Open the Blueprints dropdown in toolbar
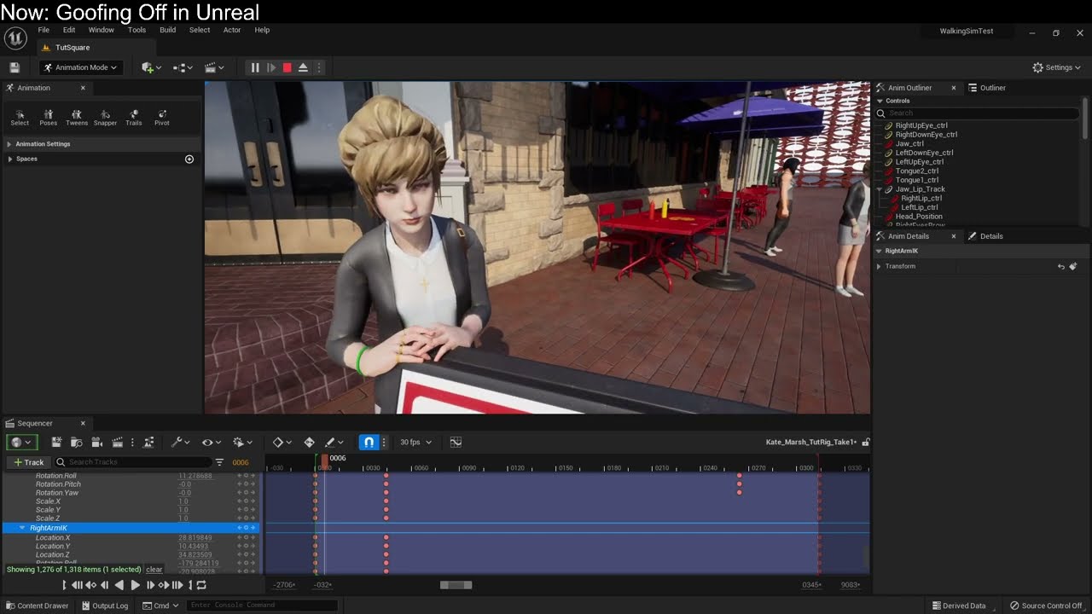1092x614 pixels. [x=183, y=67]
